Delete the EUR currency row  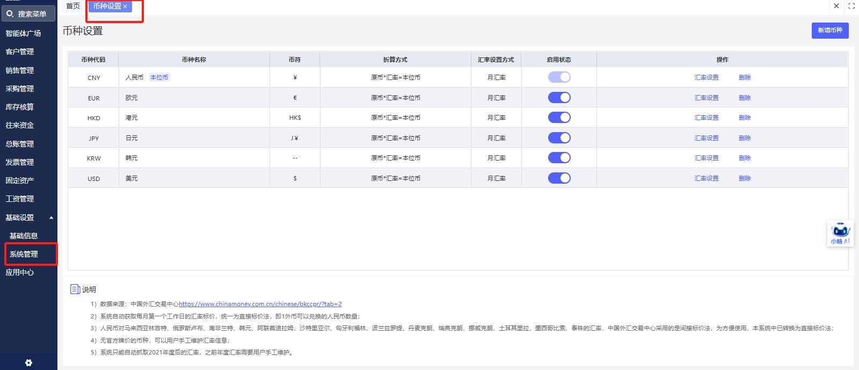point(745,98)
